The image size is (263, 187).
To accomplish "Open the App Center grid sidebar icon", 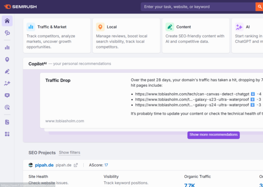I will click(7, 134).
